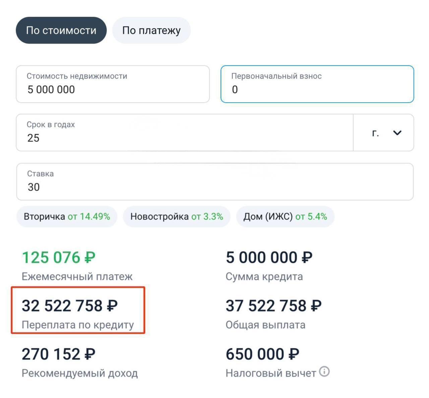Click the recommended income 270 152 ₽
The height and width of the screenshot is (398, 429).
click(x=59, y=354)
